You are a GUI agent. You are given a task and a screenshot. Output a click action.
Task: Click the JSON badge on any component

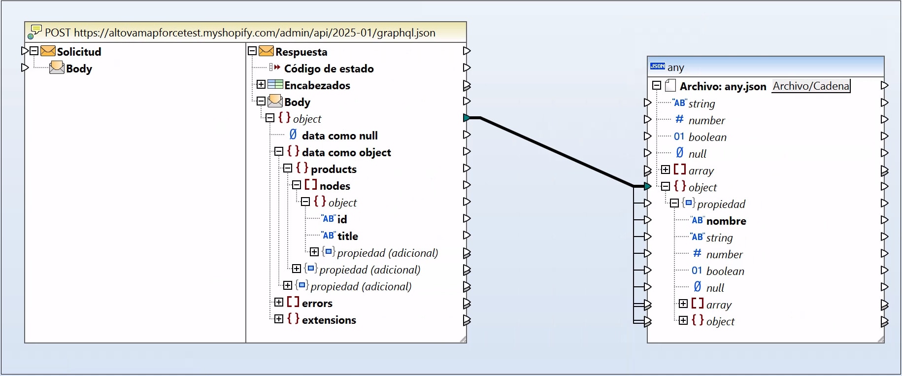pos(657,66)
